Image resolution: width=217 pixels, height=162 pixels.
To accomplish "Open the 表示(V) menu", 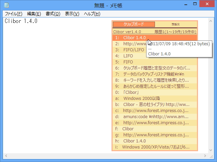I will pos(72,14).
